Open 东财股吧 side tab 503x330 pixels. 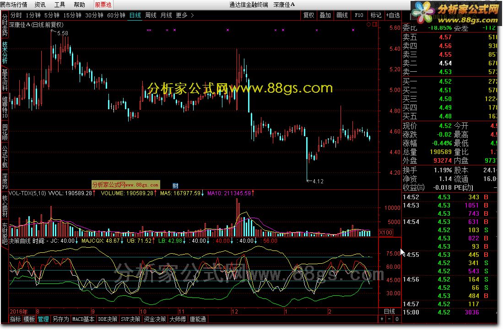(5, 233)
